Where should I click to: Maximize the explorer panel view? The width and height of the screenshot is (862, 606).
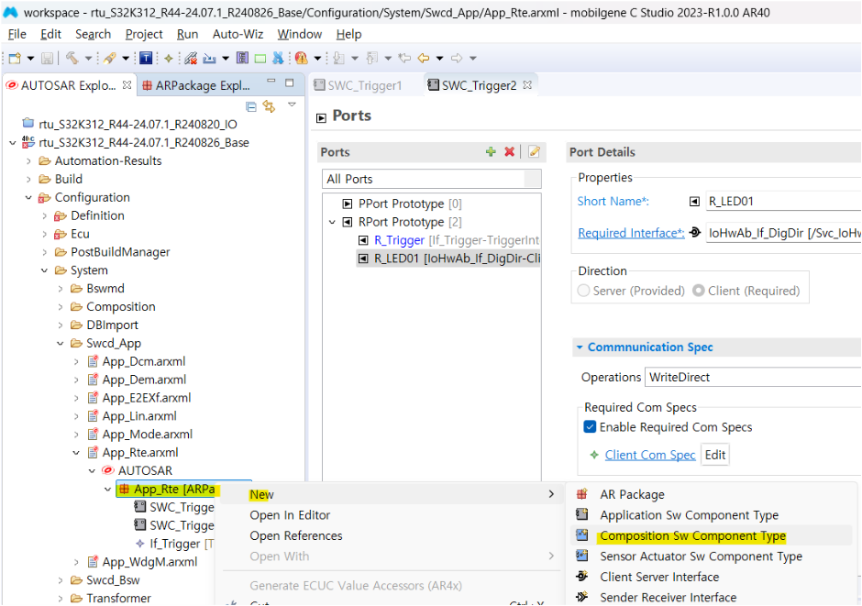tap(290, 83)
